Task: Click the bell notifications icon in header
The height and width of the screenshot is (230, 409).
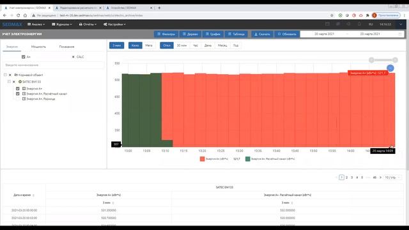Action: 359,24
